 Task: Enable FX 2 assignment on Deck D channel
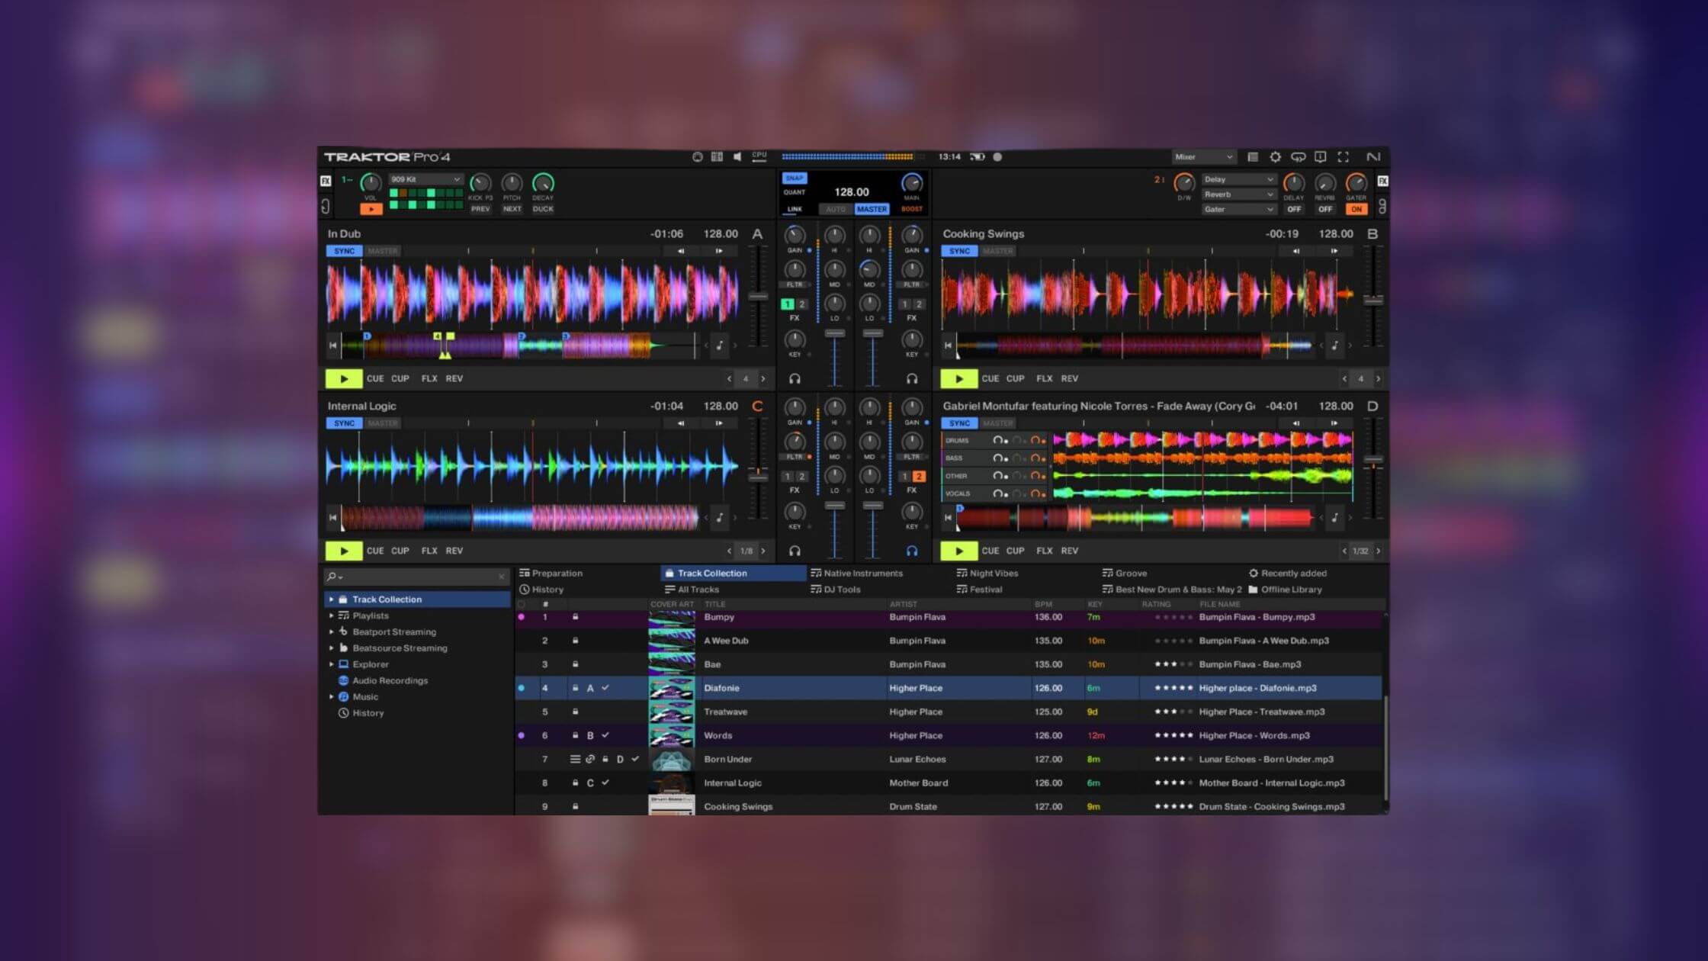click(x=919, y=477)
